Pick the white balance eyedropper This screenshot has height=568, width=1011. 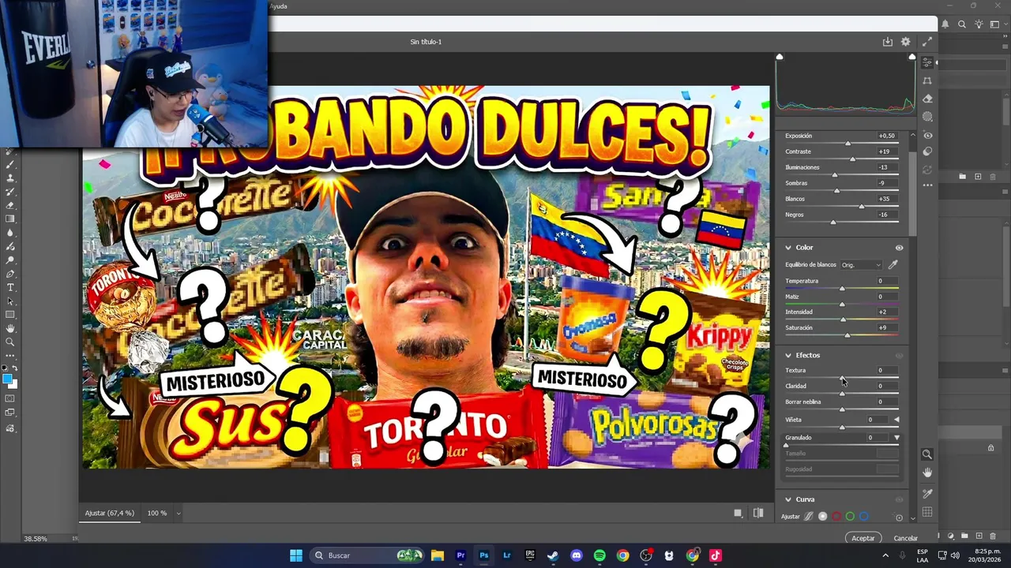(893, 265)
